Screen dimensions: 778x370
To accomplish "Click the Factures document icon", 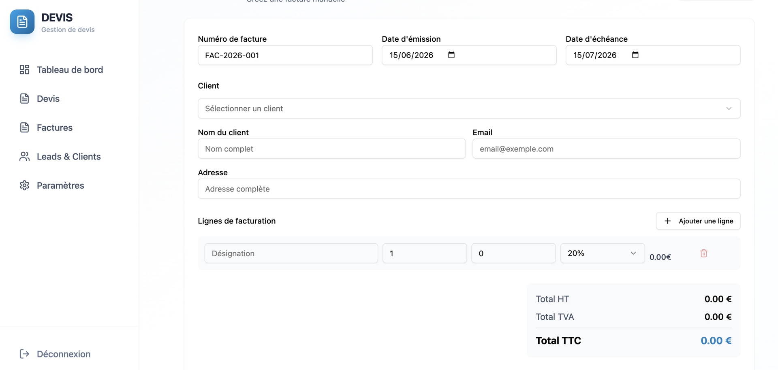I will (24, 128).
